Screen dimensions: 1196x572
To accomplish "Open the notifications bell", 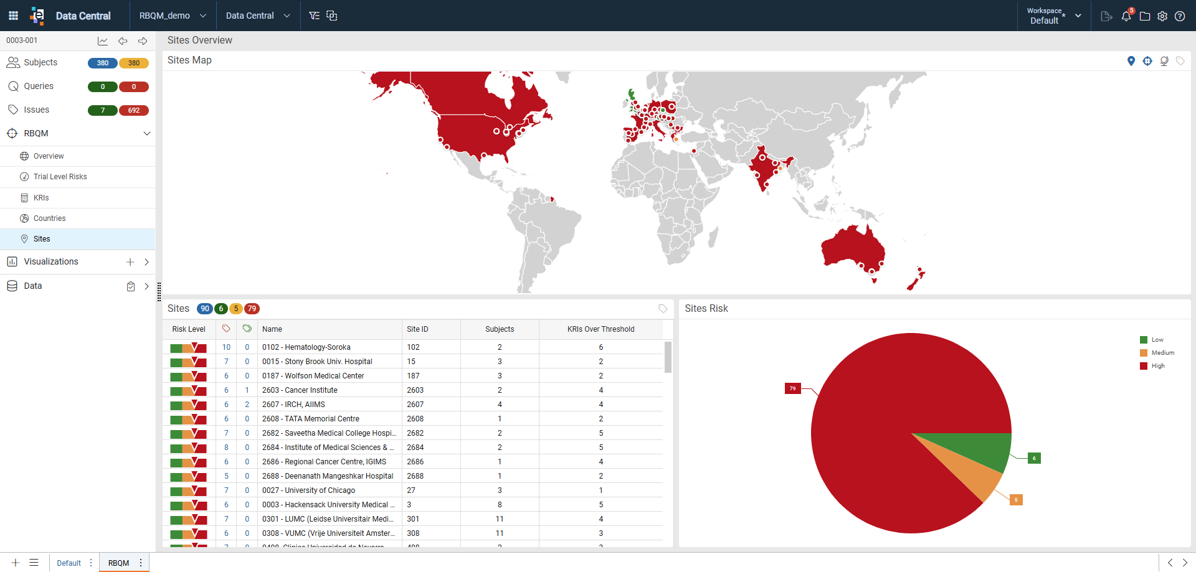I will (x=1126, y=16).
